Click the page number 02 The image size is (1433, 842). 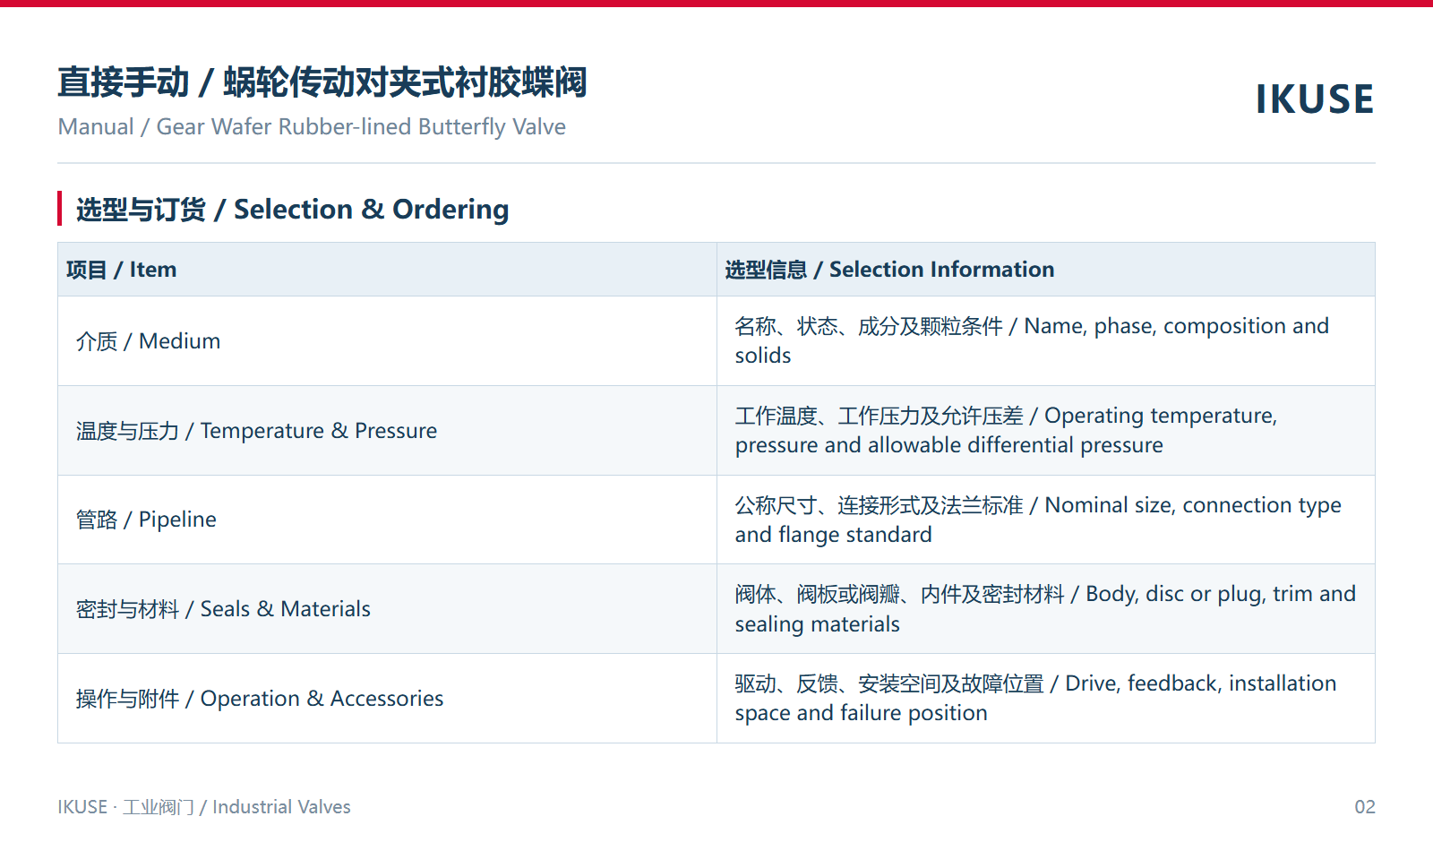coord(1365,807)
